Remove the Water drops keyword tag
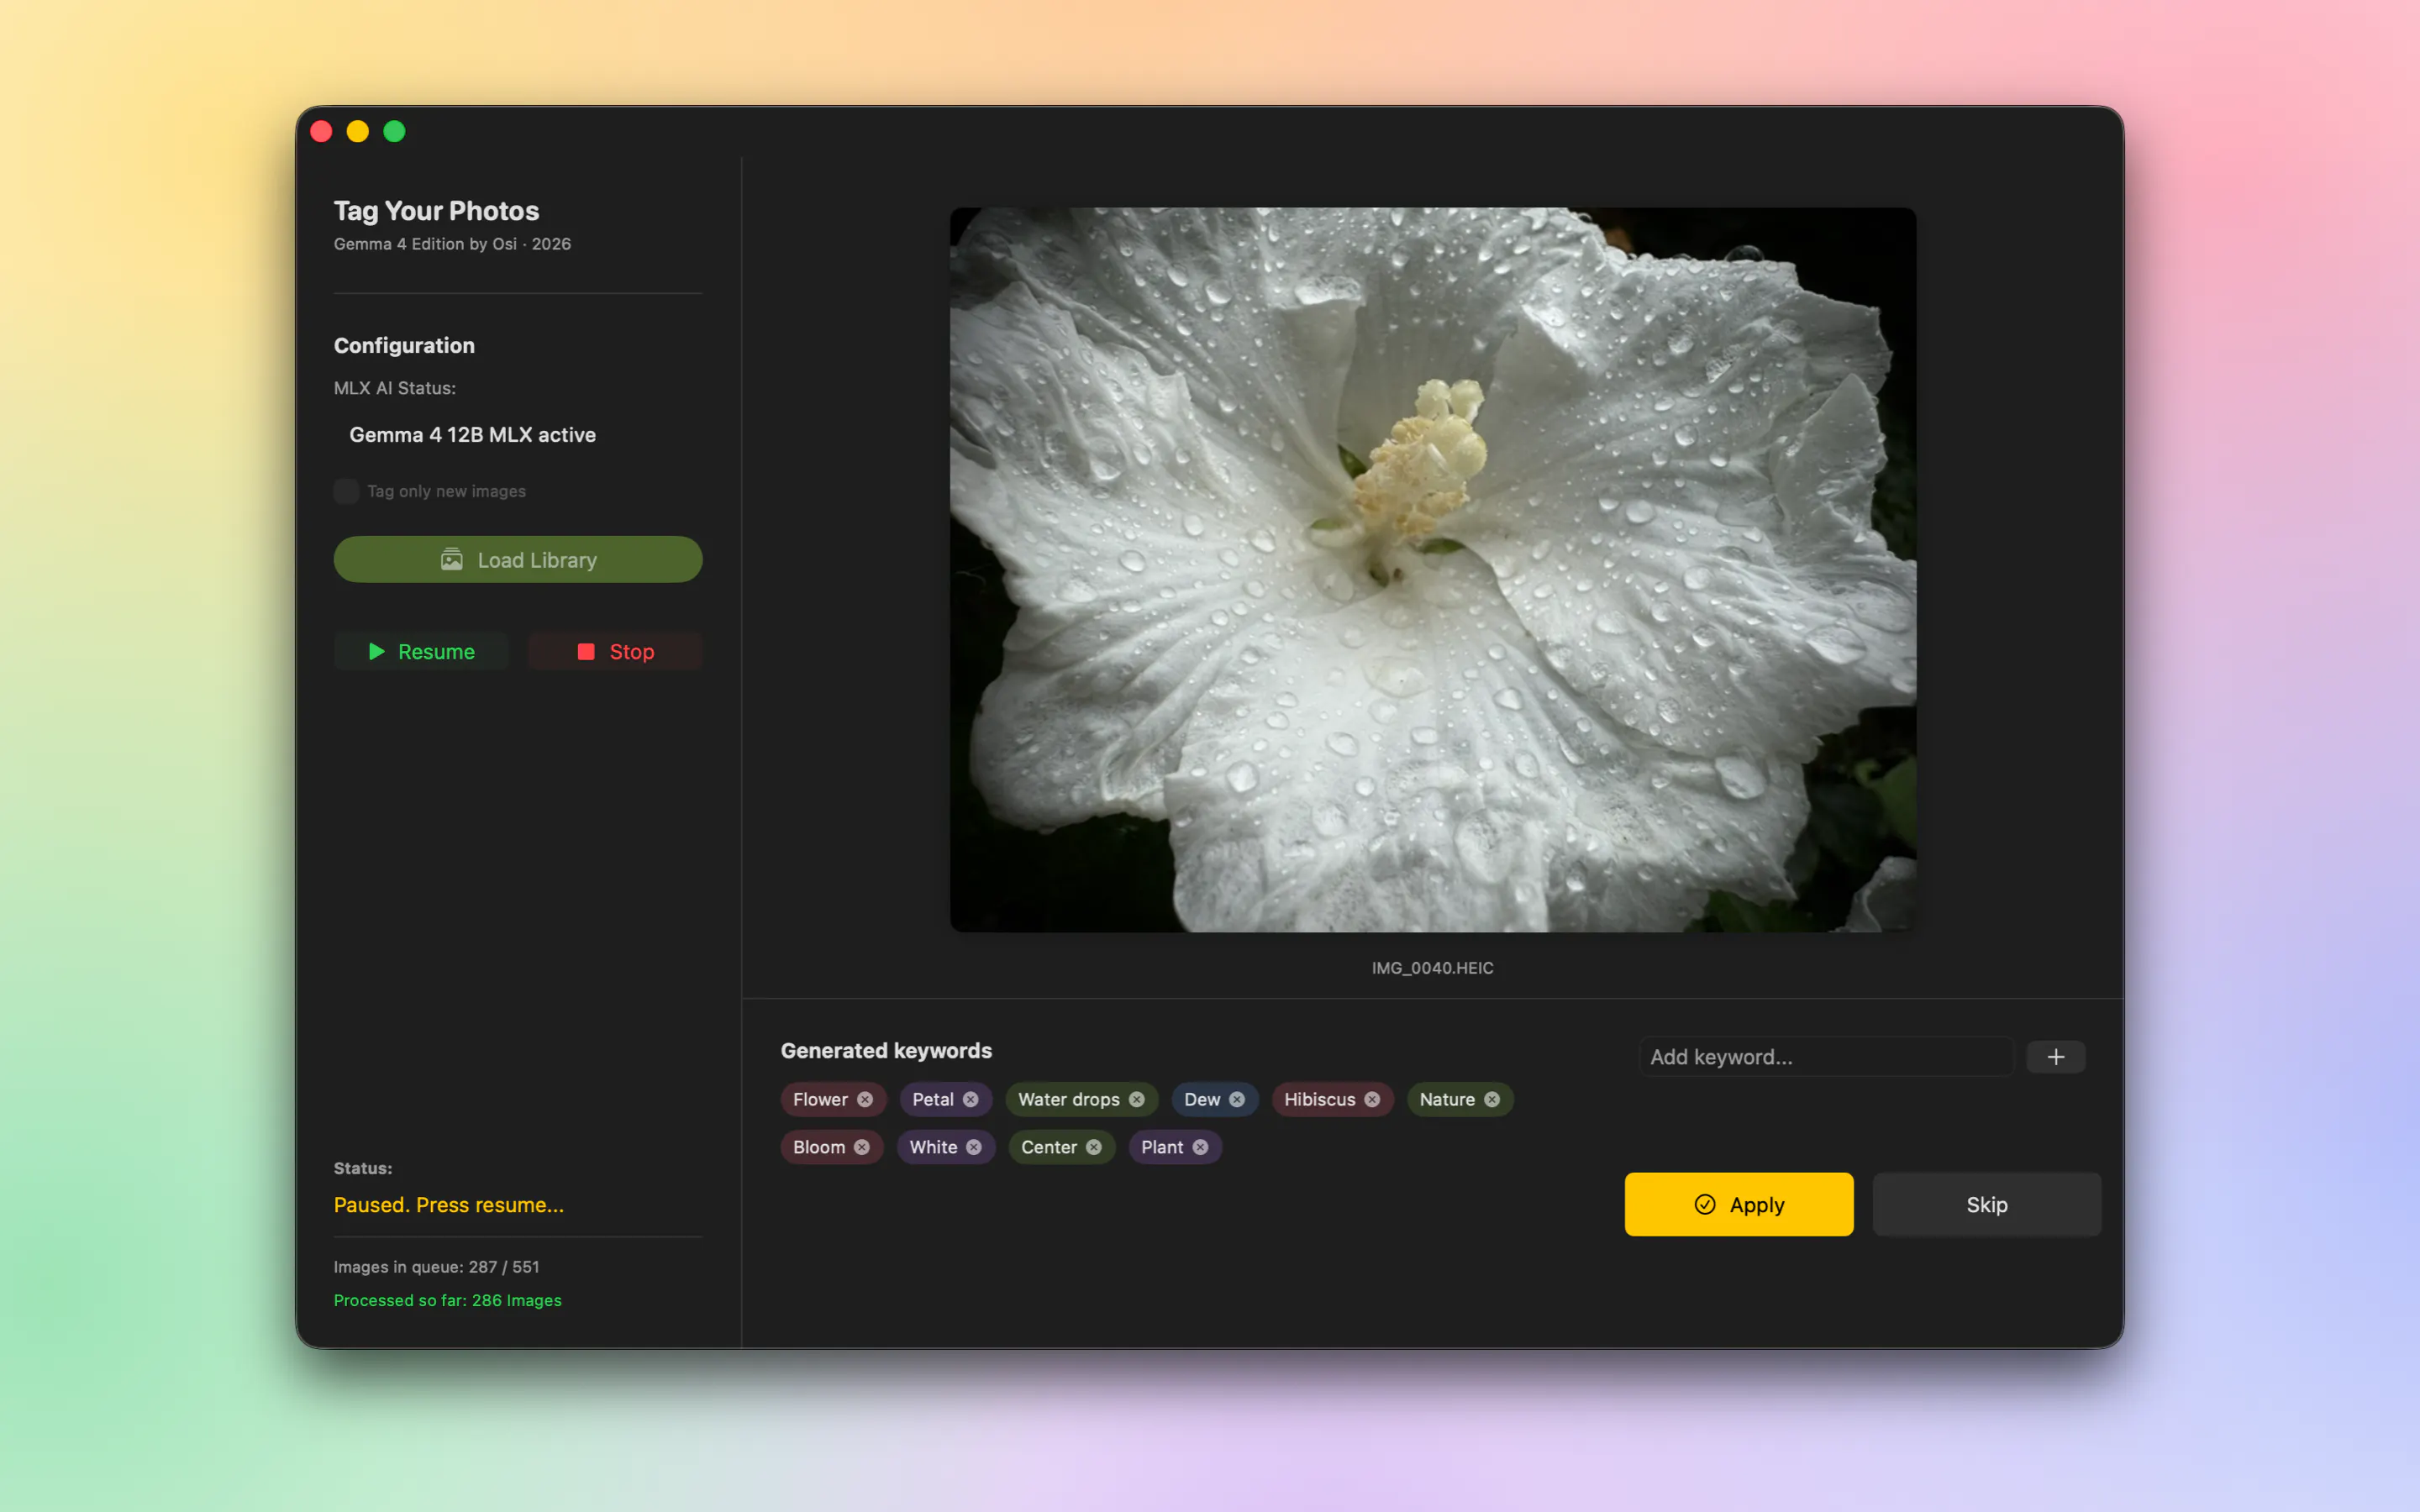2420x1512 pixels. coord(1136,1099)
